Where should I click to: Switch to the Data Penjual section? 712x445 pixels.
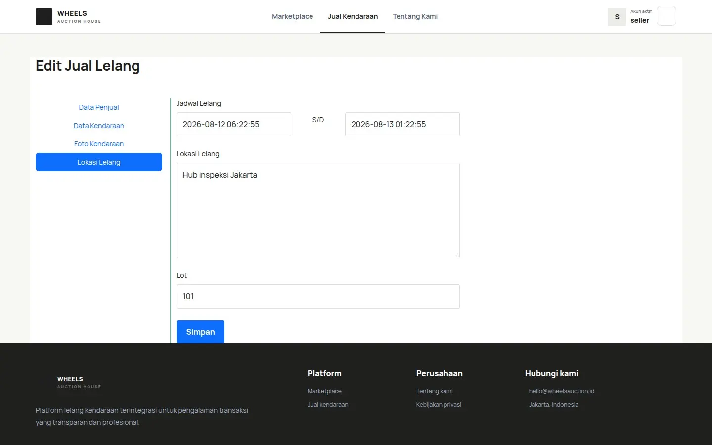[99, 107]
